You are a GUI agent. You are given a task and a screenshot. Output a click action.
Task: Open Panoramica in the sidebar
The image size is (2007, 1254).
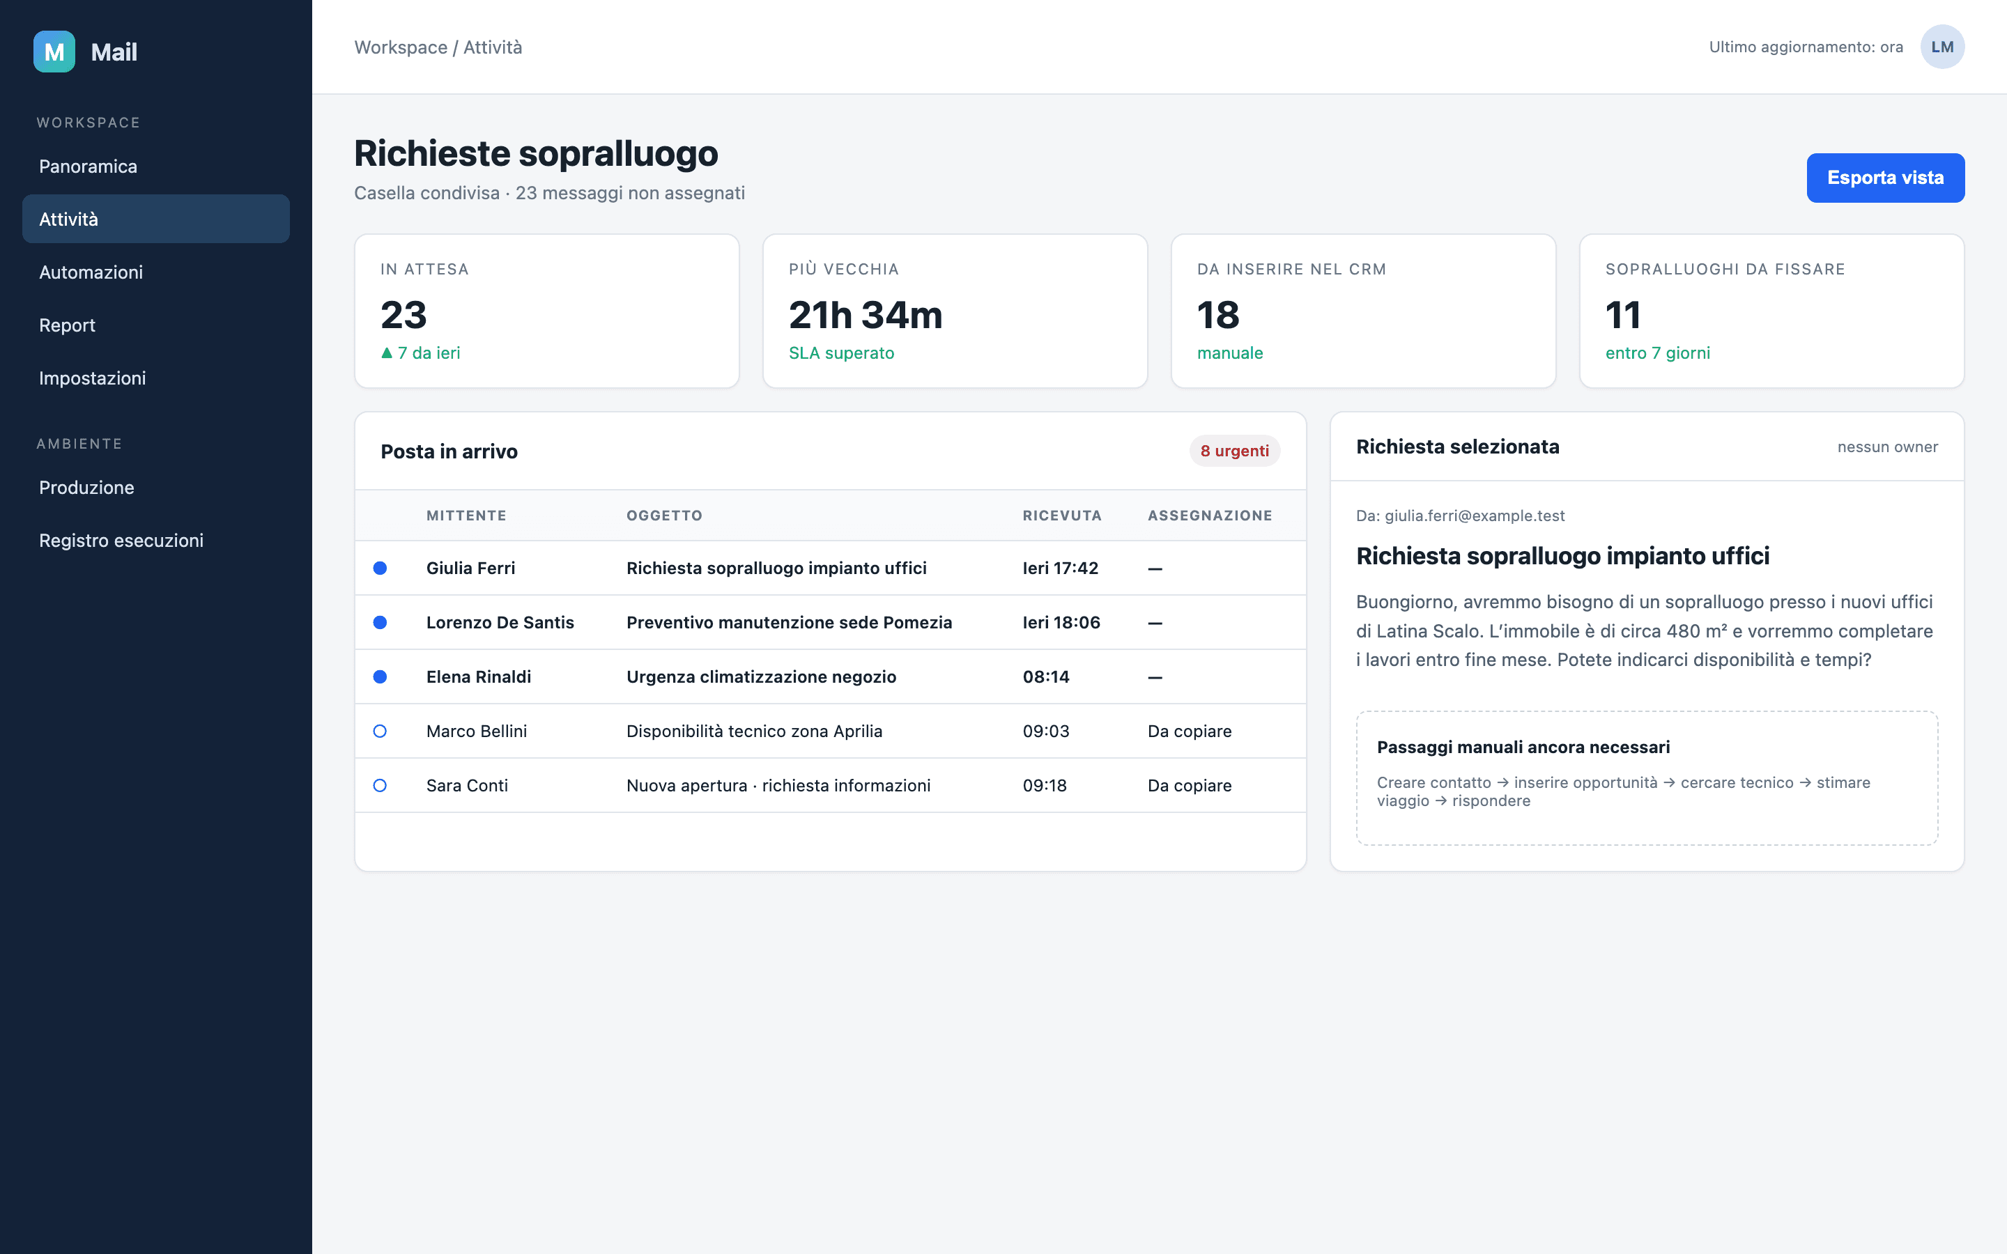tap(156, 166)
